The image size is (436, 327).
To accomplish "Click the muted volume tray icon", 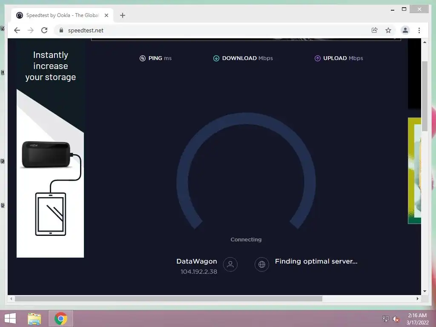I will 396,319.
